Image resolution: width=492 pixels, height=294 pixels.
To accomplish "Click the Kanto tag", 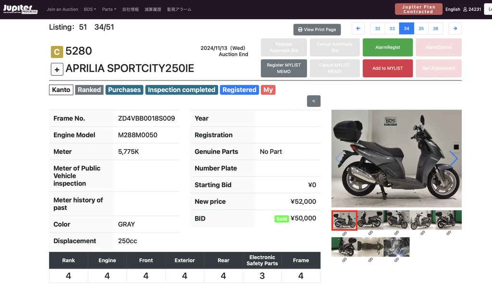I will [x=61, y=90].
